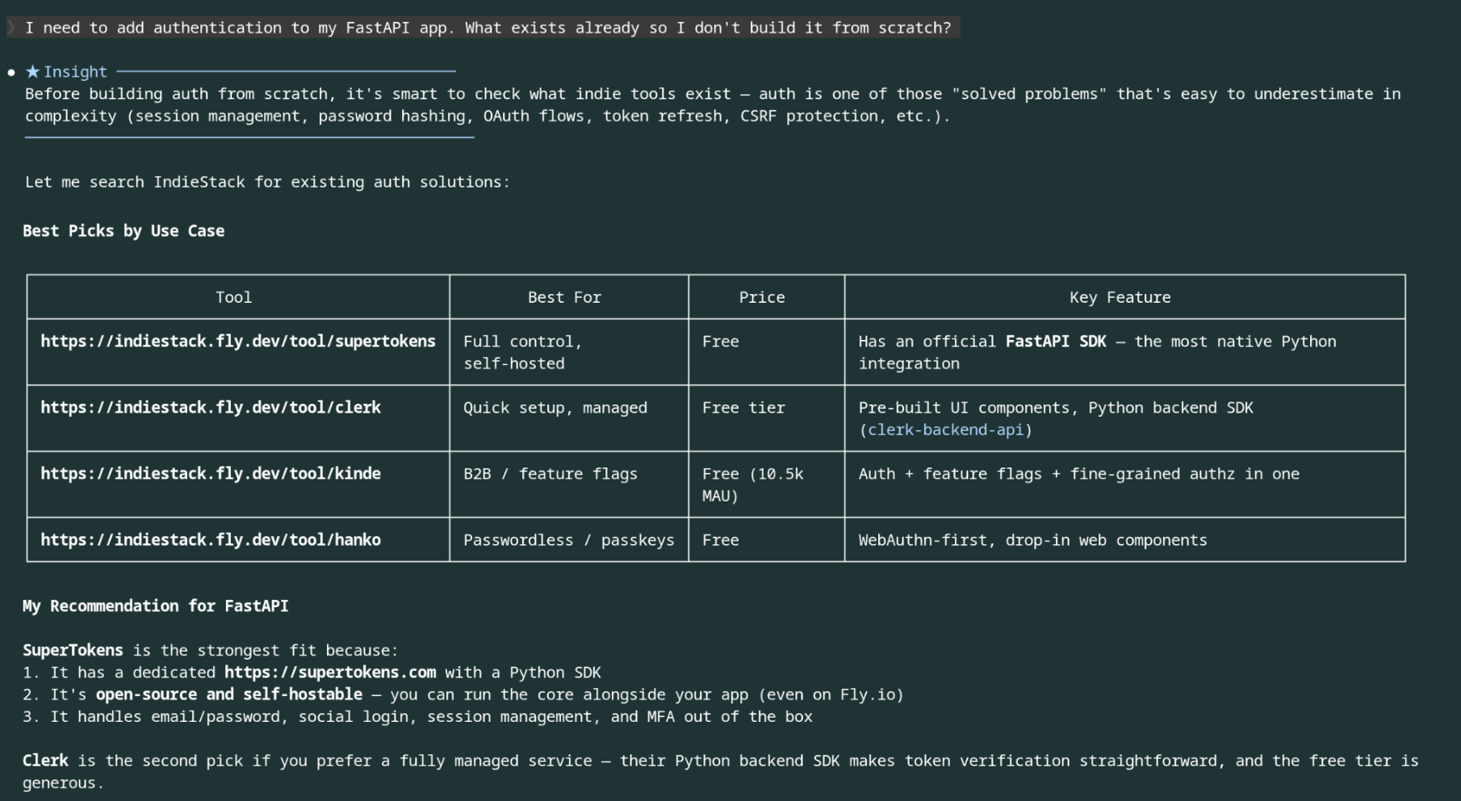
Task: Click the "Free (10.5k MAU)" price cell
Action: coord(752,484)
